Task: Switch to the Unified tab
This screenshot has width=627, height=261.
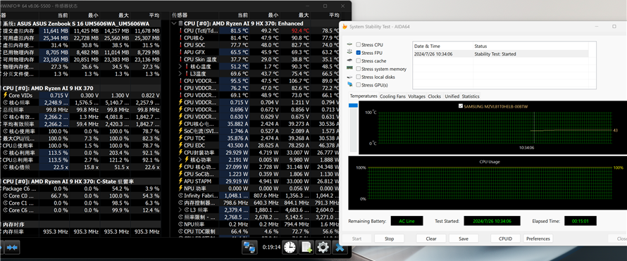Action: click(x=452, y=96)
